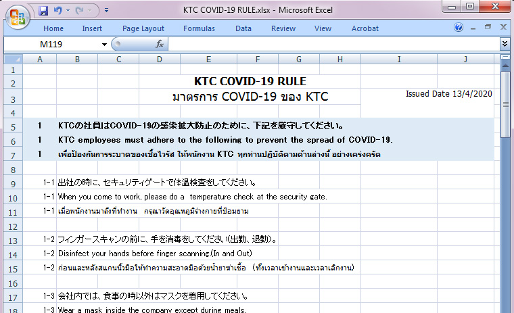Select column H header
The width and height of the screenshot is (514, 313).
coord(340,59)
